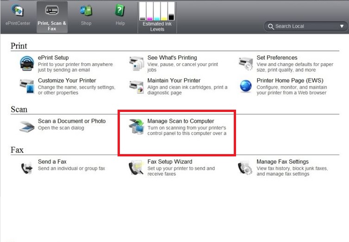
Task: Click 'Change the name, security settings' text
Action: click(x=76, y=90)
